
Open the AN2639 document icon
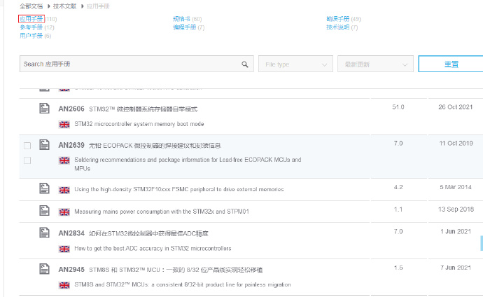(44, 144)
